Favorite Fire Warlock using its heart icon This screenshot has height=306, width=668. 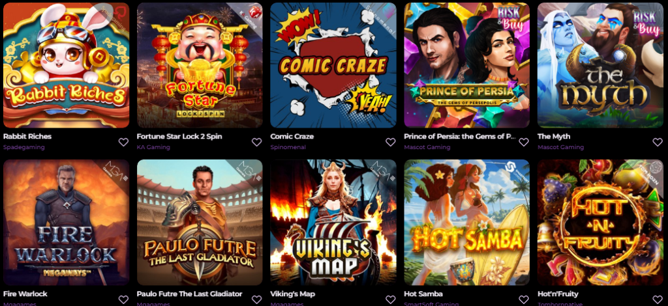coord(123,299)
